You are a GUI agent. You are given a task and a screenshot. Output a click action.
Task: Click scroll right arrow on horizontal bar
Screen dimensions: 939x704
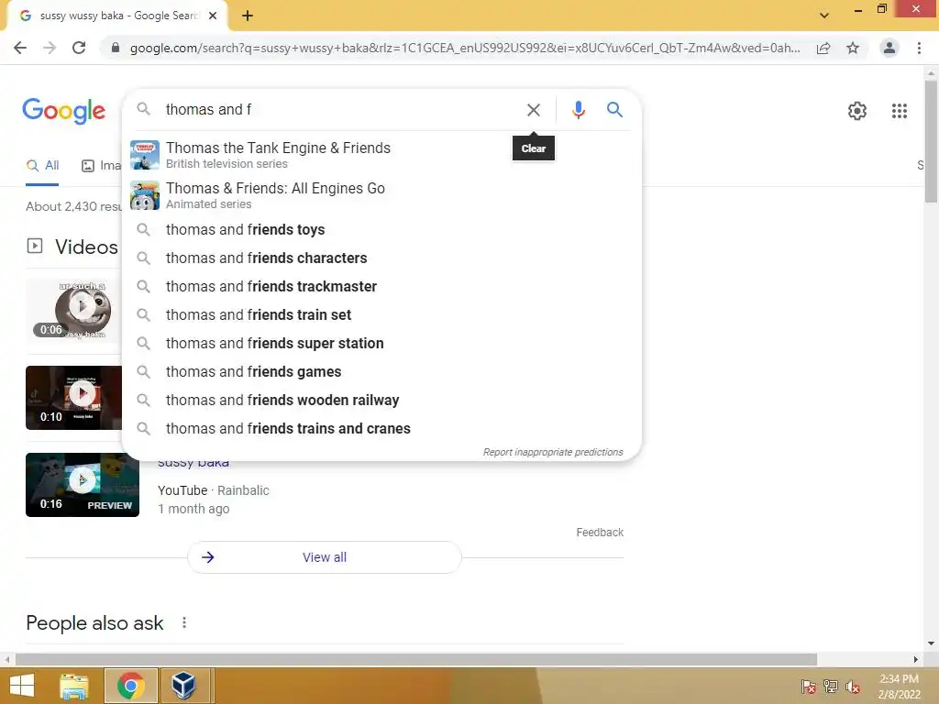pyautogui.click(x=916, y=659)
